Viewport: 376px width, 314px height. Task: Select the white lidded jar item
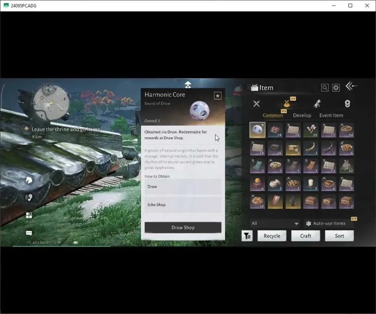(275, 184)
